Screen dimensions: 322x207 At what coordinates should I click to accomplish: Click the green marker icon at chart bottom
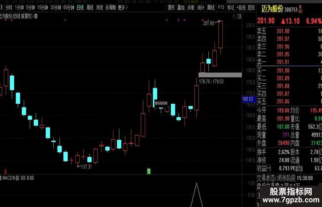(149, 171)
